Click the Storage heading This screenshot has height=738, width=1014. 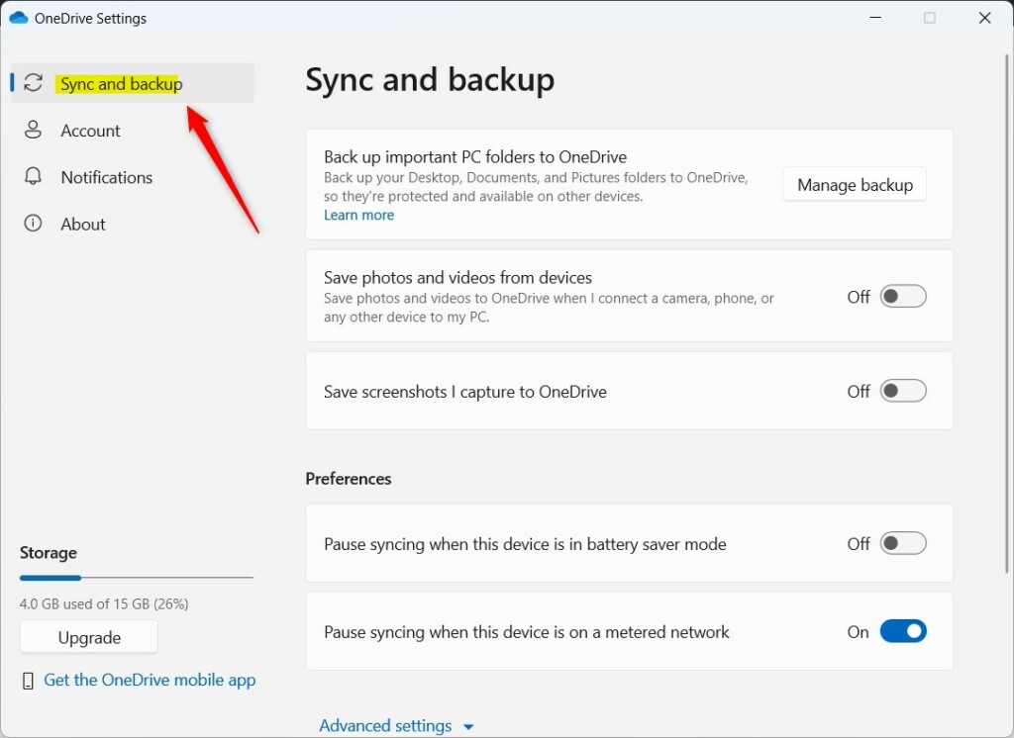tap(48, 553)
